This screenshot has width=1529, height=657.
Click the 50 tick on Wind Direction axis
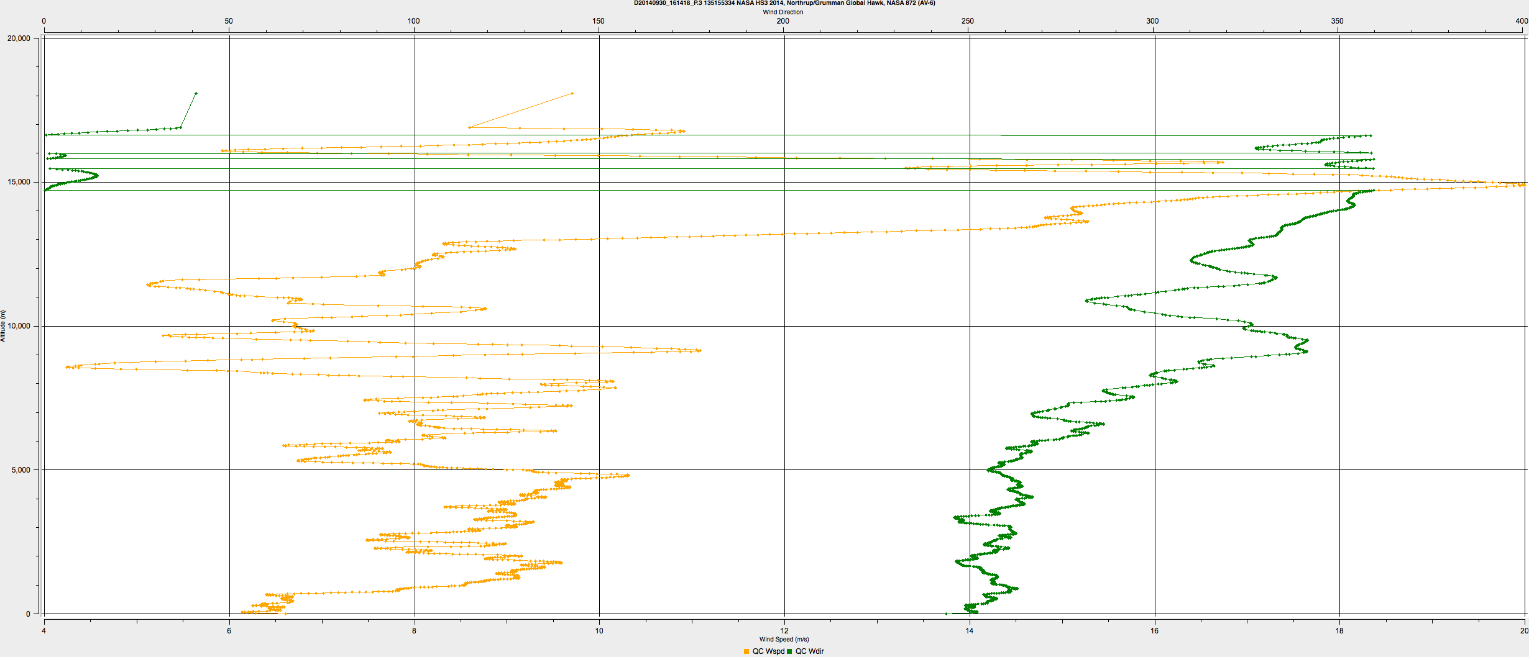point(229,21)
